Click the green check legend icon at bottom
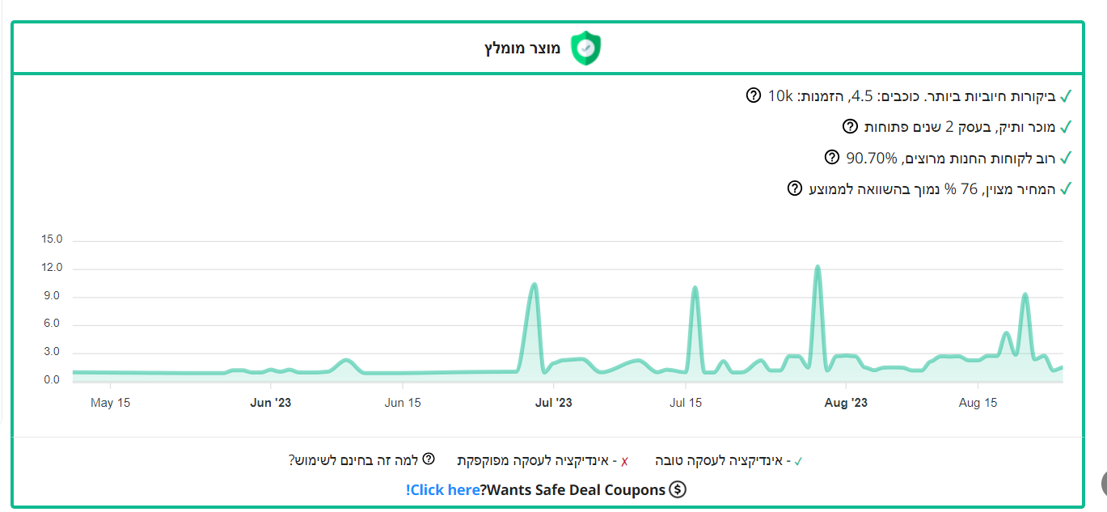The height and width of the screenshot is (512, 1107). 799,461
